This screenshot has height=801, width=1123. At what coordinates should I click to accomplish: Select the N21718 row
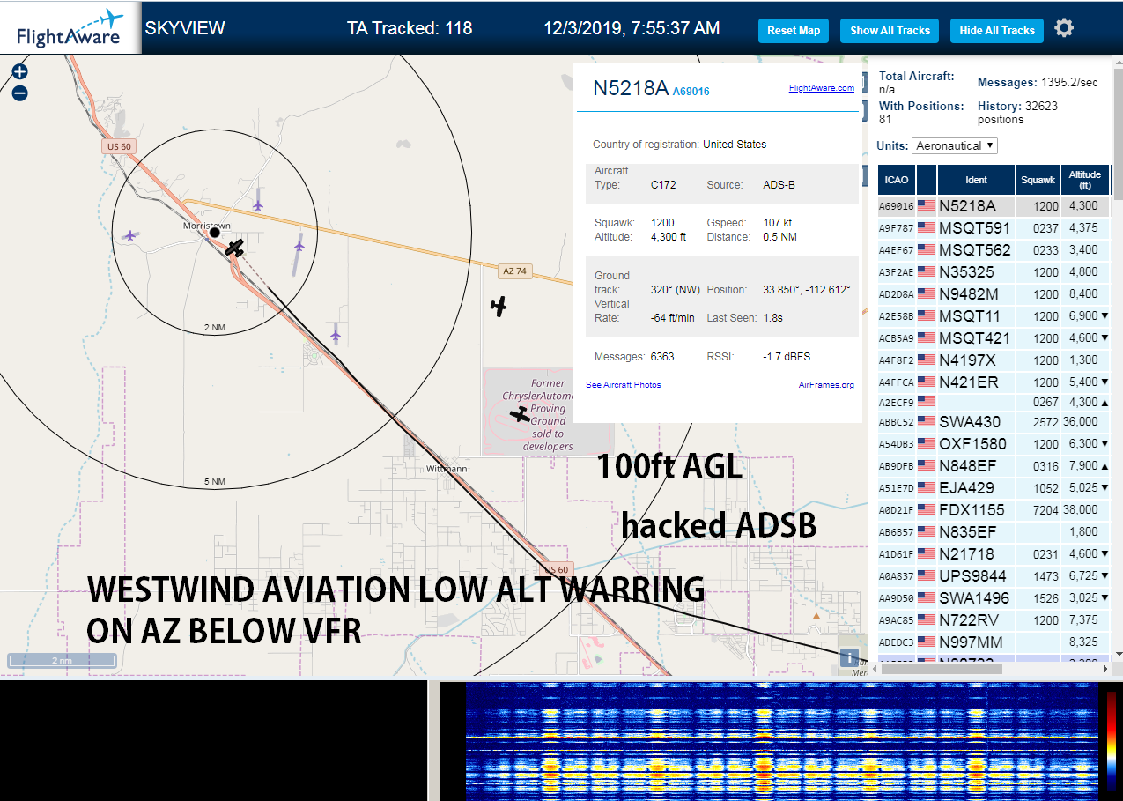click(x=994, y=554)
